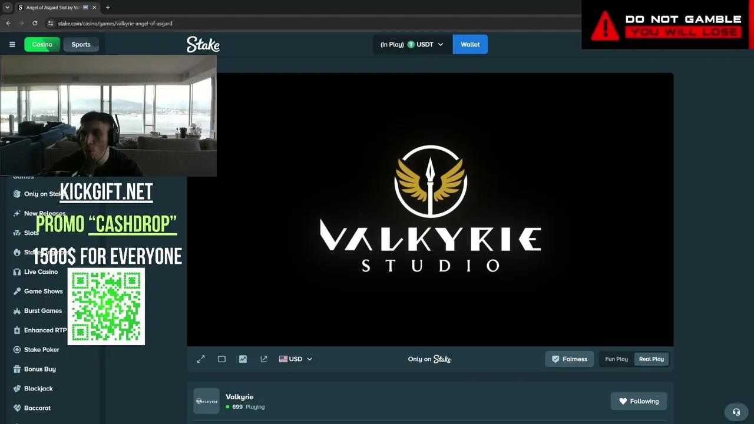
Task: Open the tab search dropdown arrow
Action: coord(7,8)
